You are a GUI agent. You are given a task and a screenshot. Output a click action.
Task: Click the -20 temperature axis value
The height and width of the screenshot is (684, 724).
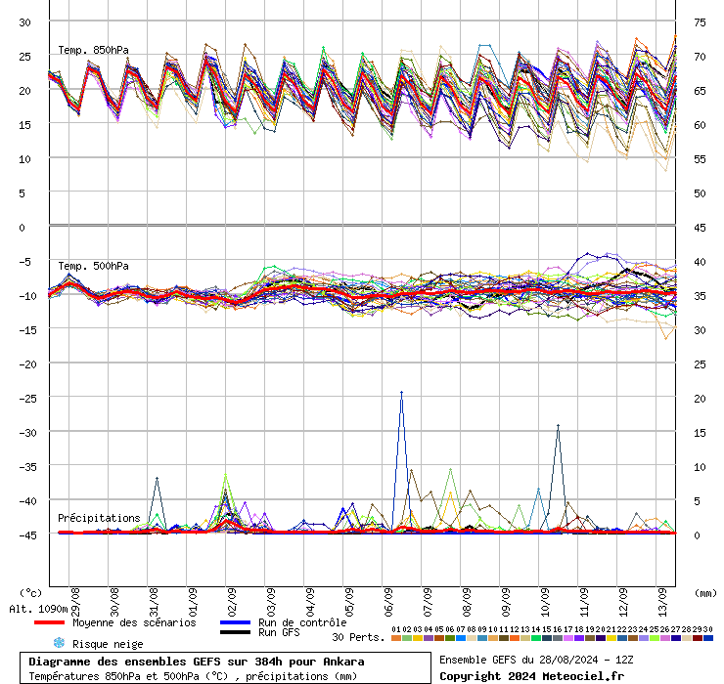(27, 364)
